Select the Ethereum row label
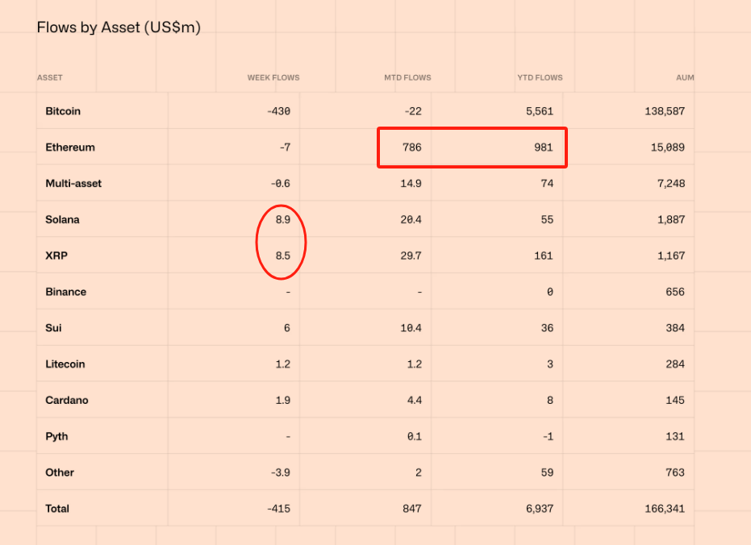 [x=70, y=148]
